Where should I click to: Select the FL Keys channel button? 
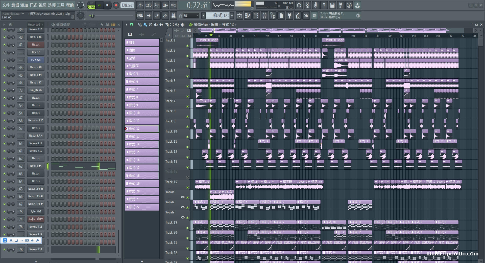[36, 60]
